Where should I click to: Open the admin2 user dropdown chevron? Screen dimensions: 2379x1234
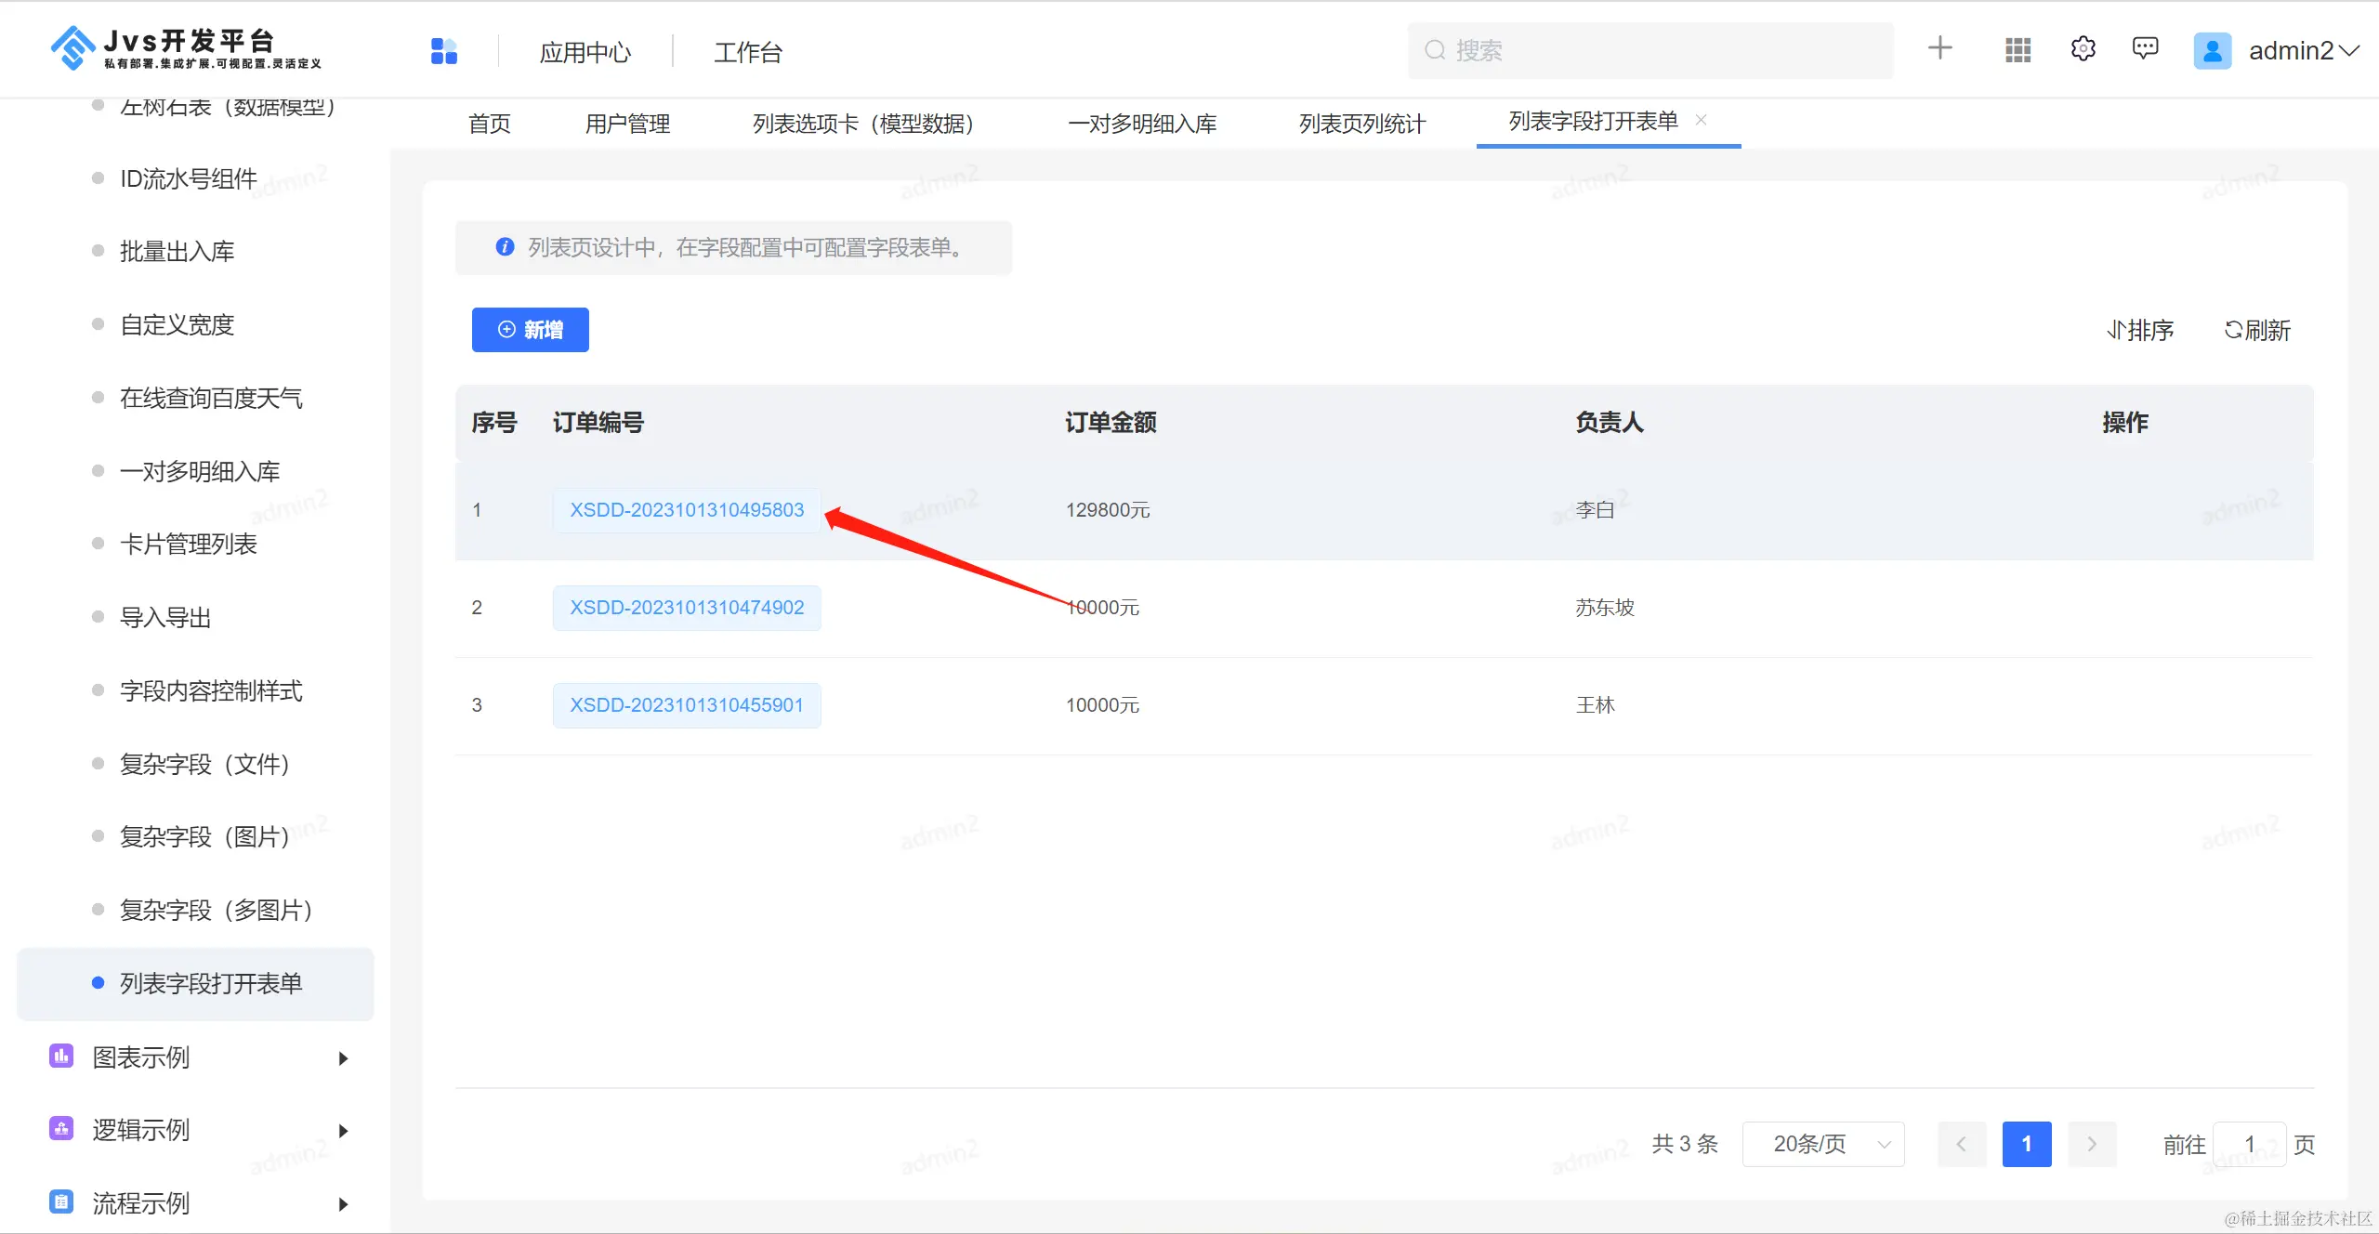pyautogui.click(x=2350, y=51)
